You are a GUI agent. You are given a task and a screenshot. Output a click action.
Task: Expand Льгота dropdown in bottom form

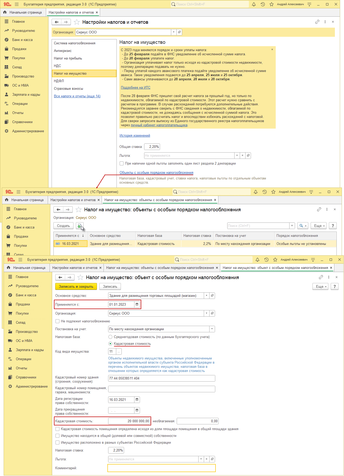pos(201,459)
